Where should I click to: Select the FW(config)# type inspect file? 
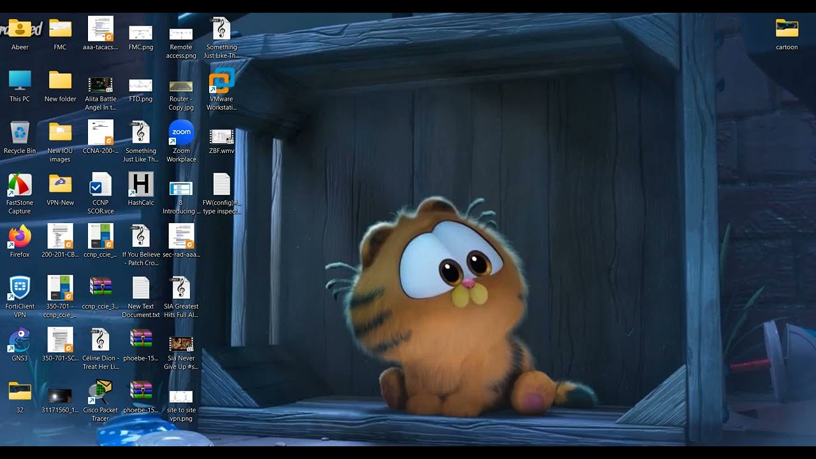click(221, 193)
